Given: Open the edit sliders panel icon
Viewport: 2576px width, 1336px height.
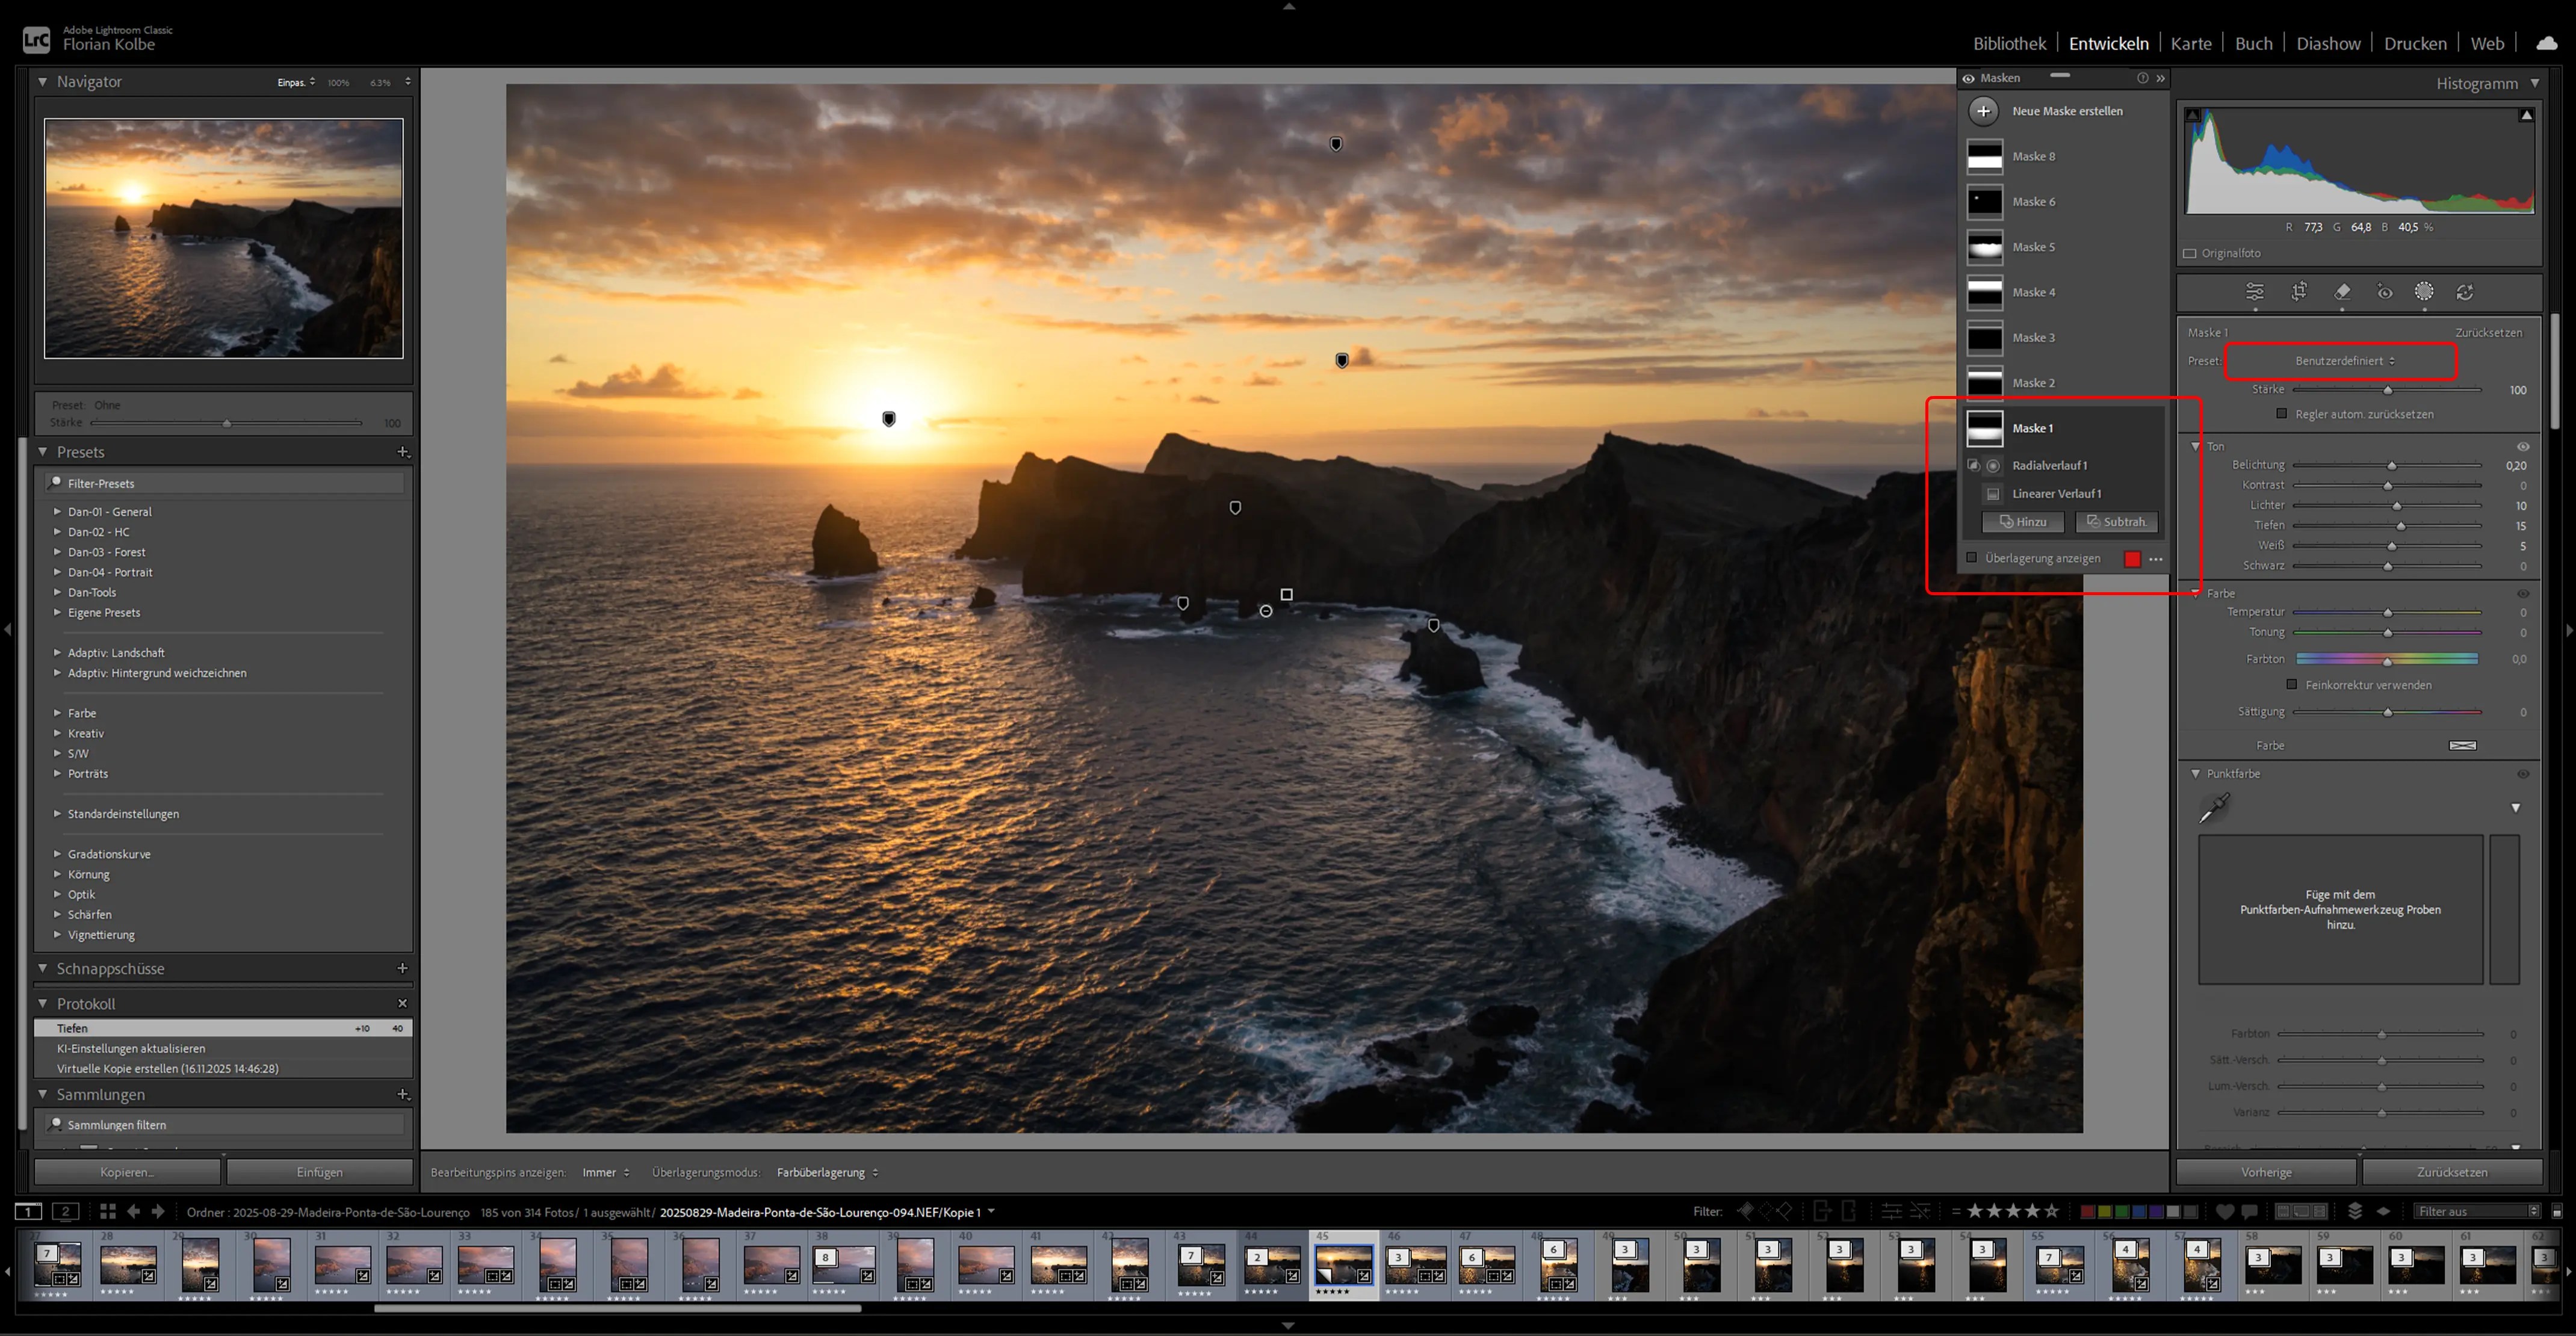Looking at the screenshot, I should pyautogui.click(x=2255, y=292).
